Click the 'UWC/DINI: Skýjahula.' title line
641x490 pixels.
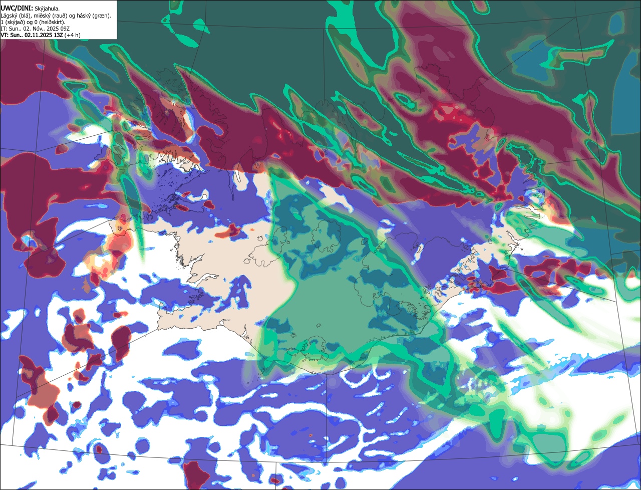click(x=30, y=8)
